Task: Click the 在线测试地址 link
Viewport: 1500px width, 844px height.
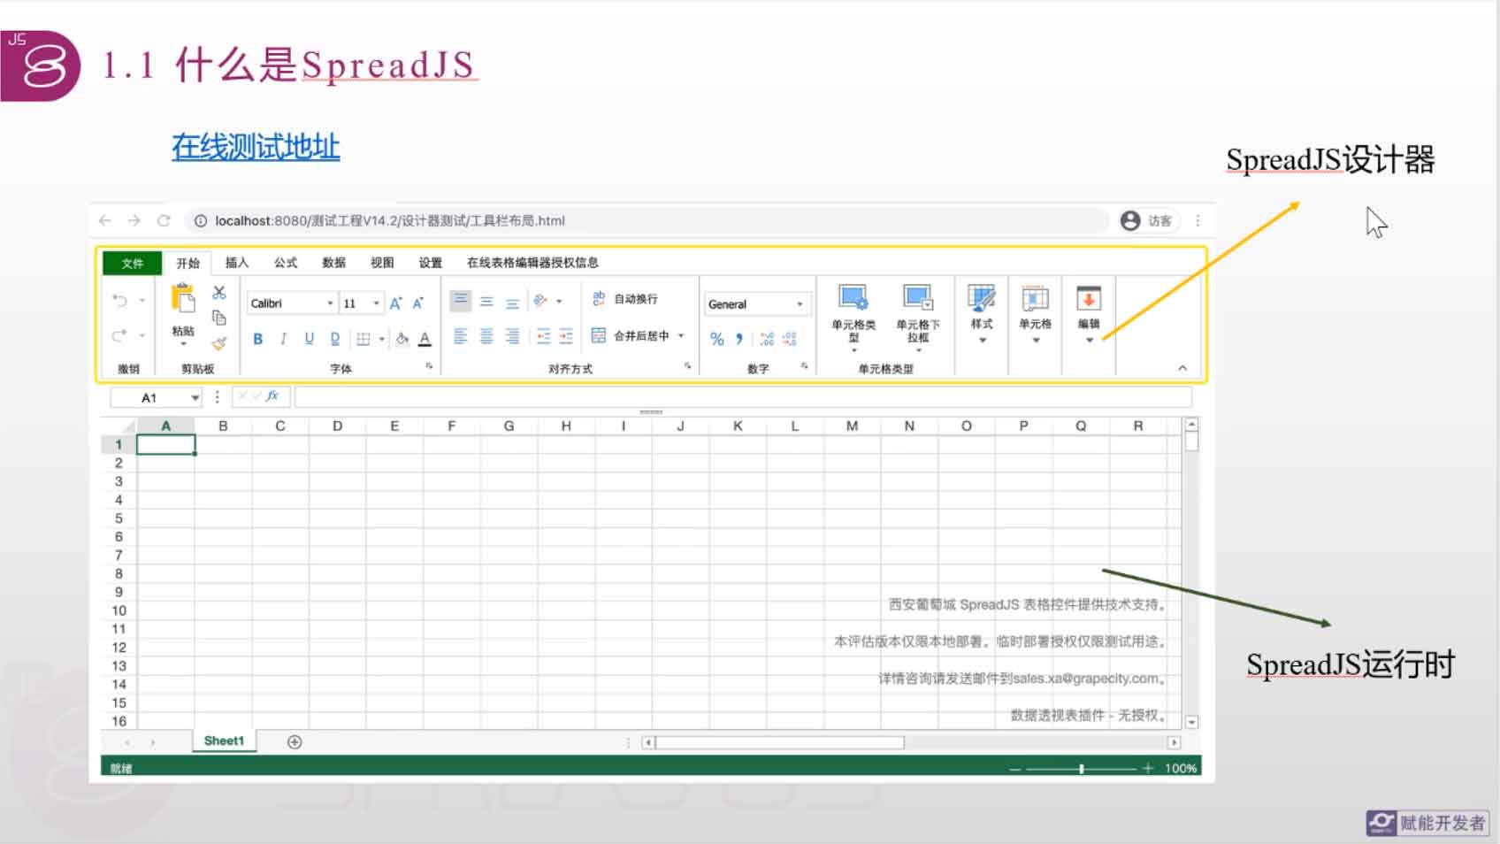Action: [x=256, y=147]
